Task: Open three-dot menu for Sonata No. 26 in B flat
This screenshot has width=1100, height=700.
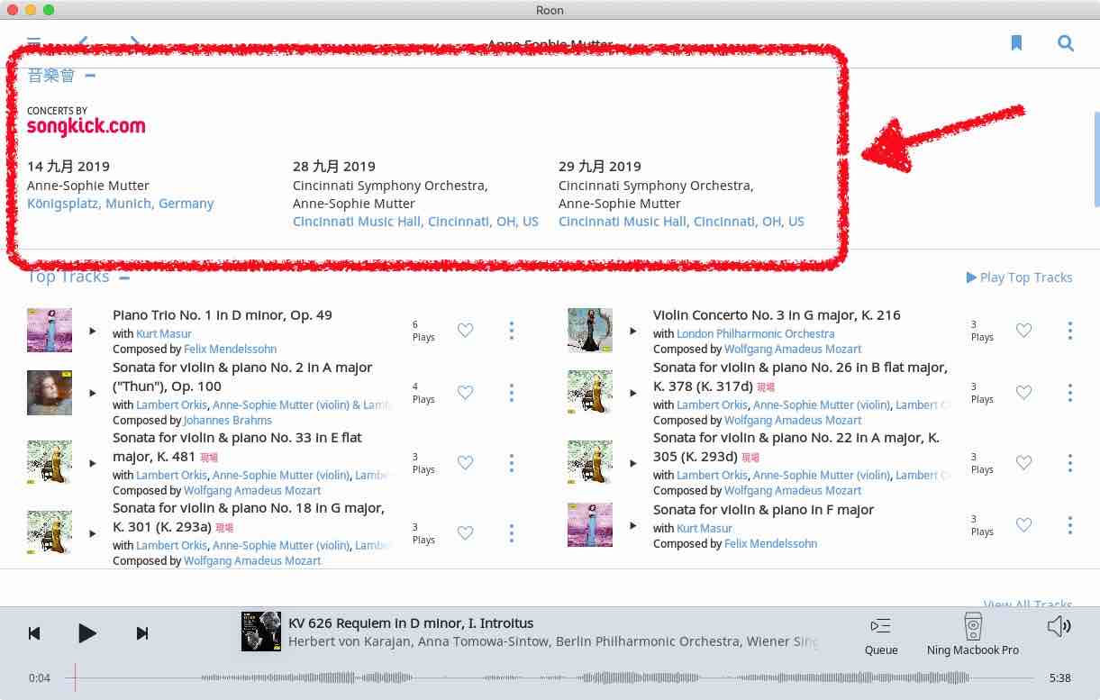Action: 1070,393
